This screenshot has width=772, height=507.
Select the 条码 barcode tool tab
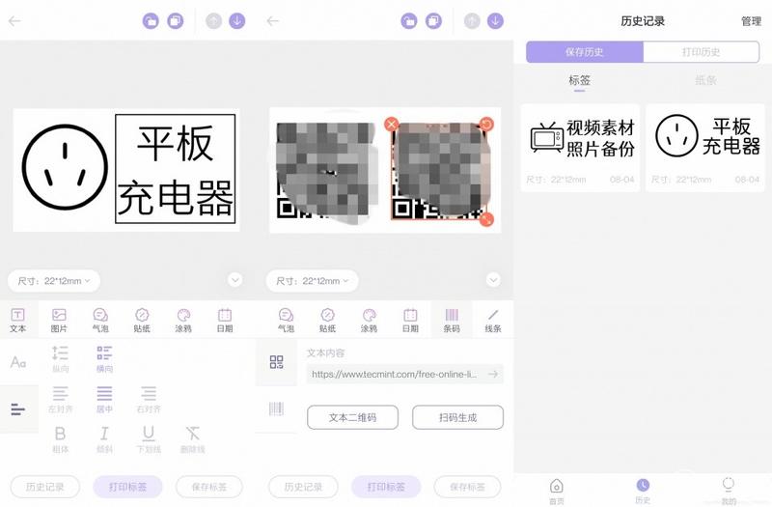(452, 320)
